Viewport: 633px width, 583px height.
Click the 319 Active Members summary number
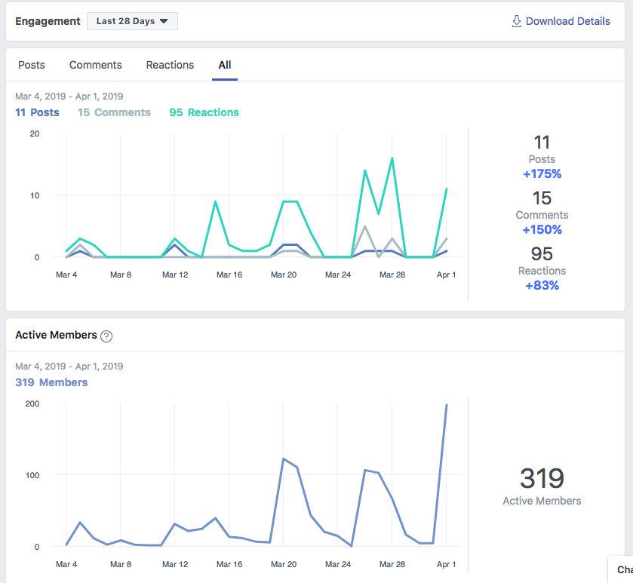click(542, 478)
